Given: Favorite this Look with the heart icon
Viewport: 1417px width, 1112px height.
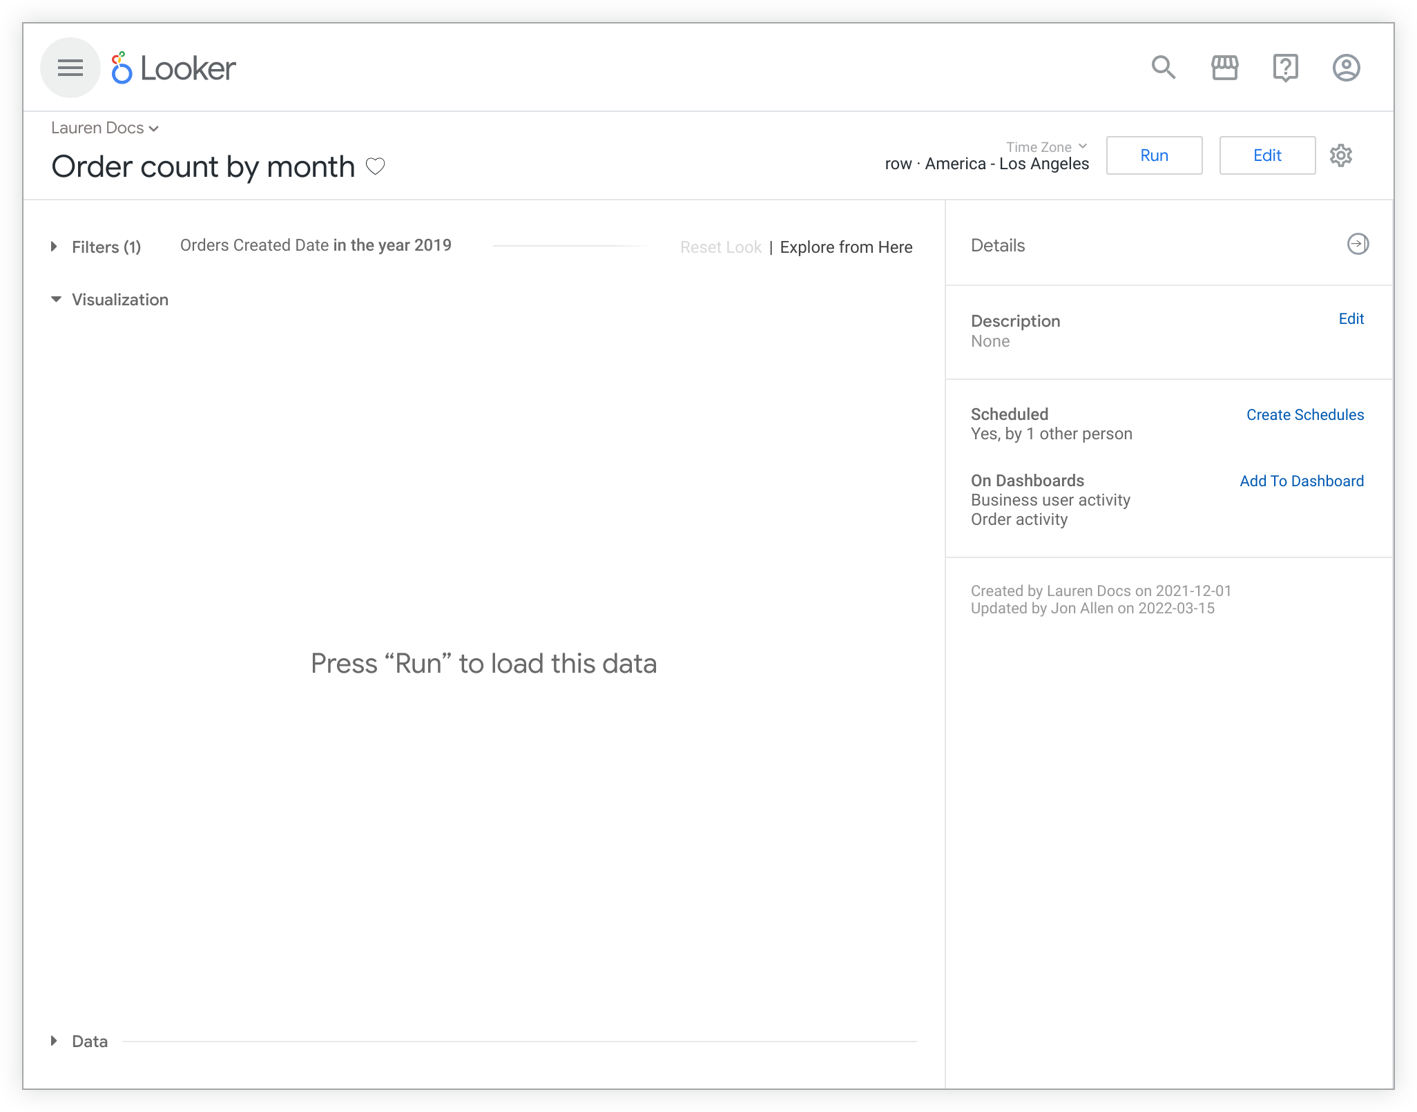Looking at the screenshot, I should click(x=375, y=166).
